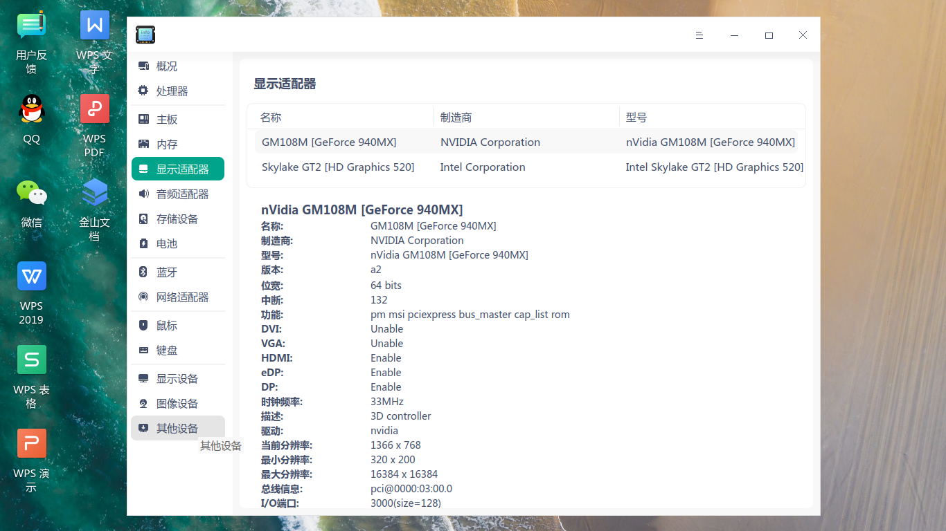The height and width of the screenshot is (531, 946).
Task: Open the 内存 memory section
Action: pos(166,143)
